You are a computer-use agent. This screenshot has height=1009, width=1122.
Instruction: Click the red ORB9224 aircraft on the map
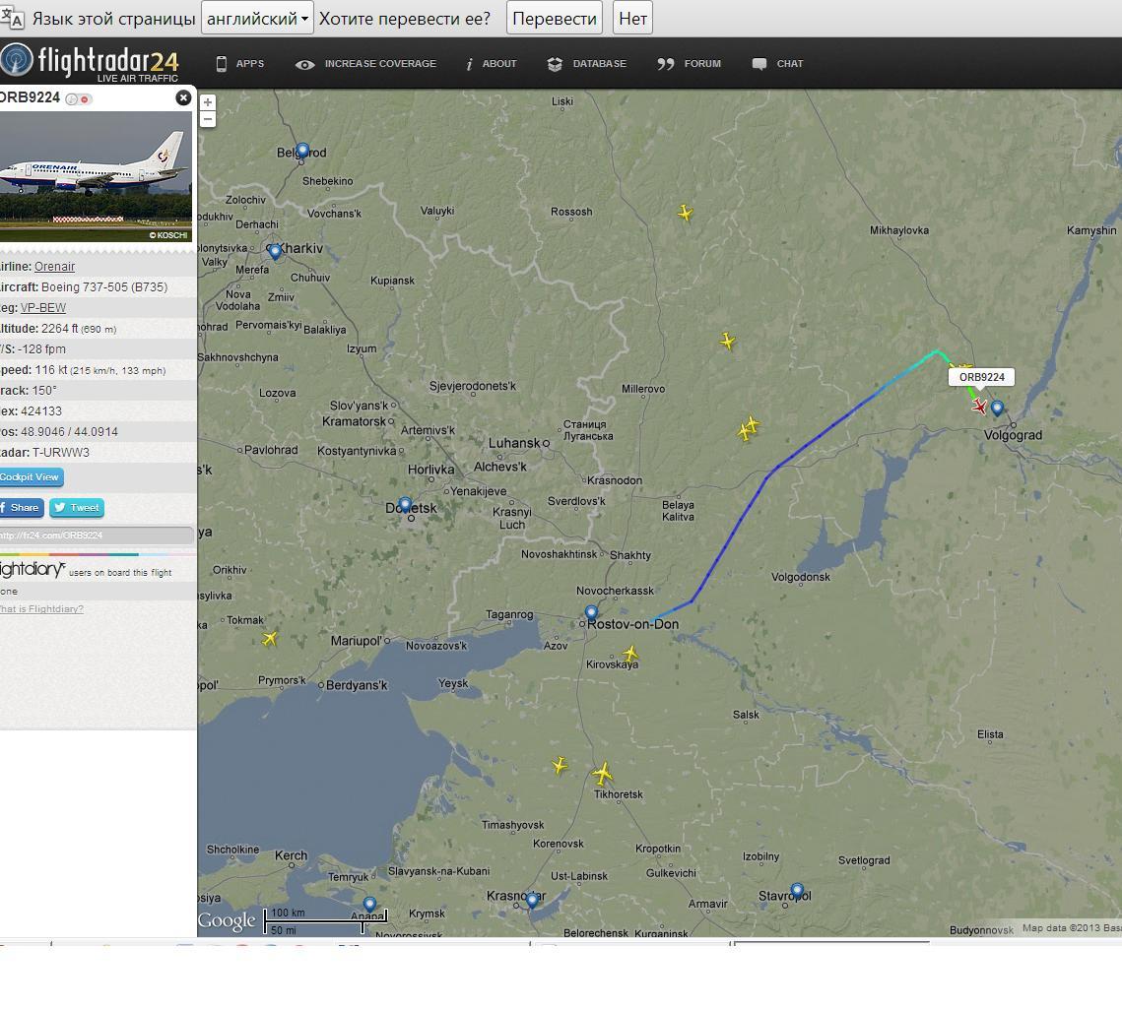pyautogui.click(x=979, y=407)
